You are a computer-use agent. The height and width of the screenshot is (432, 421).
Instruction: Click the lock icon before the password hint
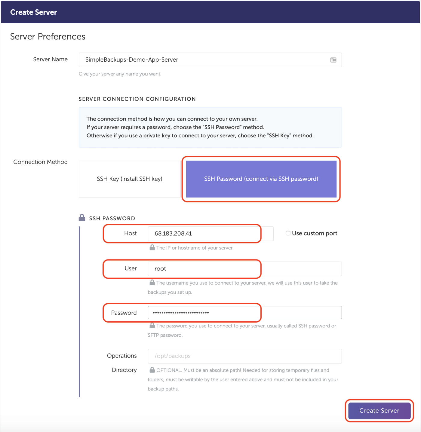pyautogui.click(x=152, y=326)
